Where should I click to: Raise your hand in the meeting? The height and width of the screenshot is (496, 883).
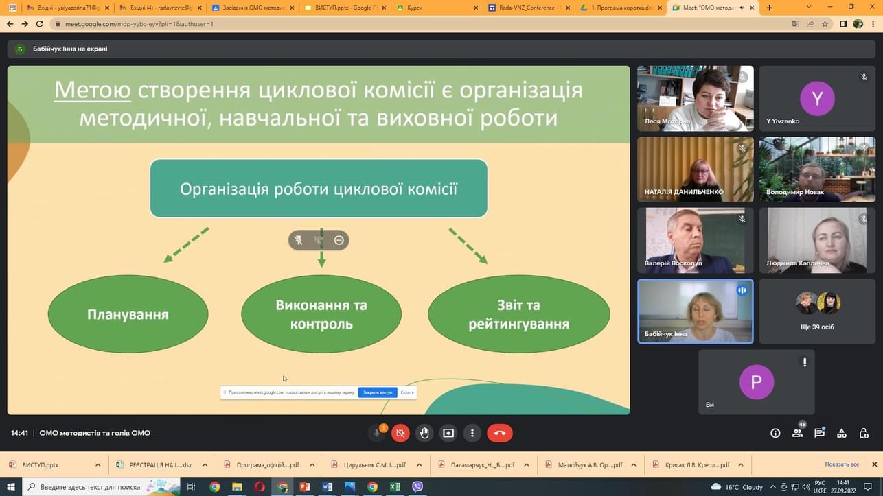click(424, 433)
